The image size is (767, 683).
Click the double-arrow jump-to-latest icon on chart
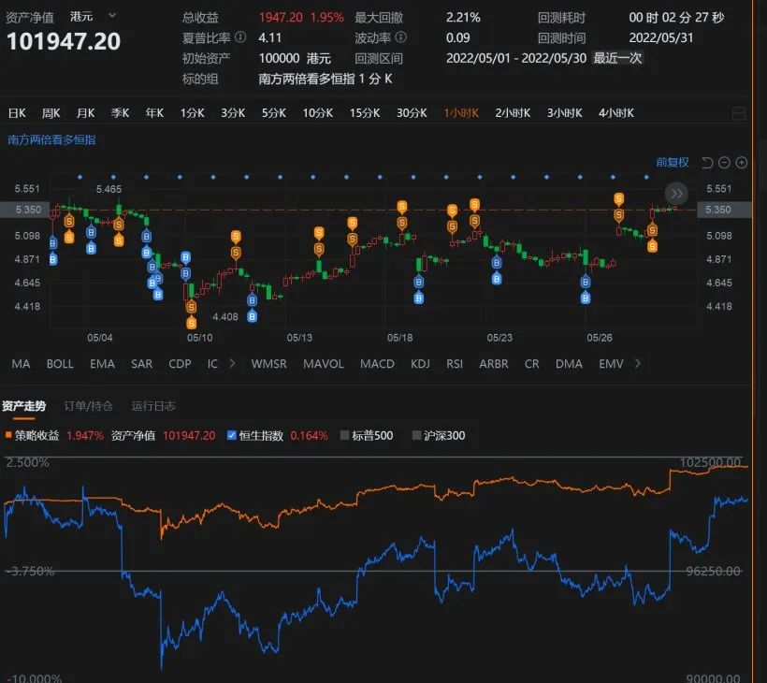(x=675, y=193)
